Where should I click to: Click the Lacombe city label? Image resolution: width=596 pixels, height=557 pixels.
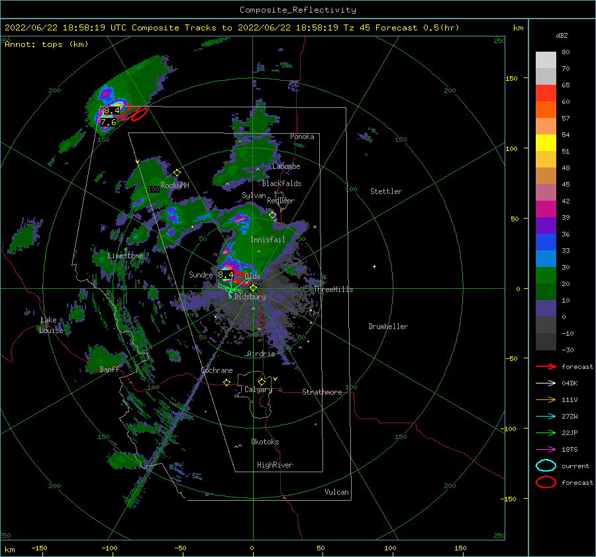(286, 166)
